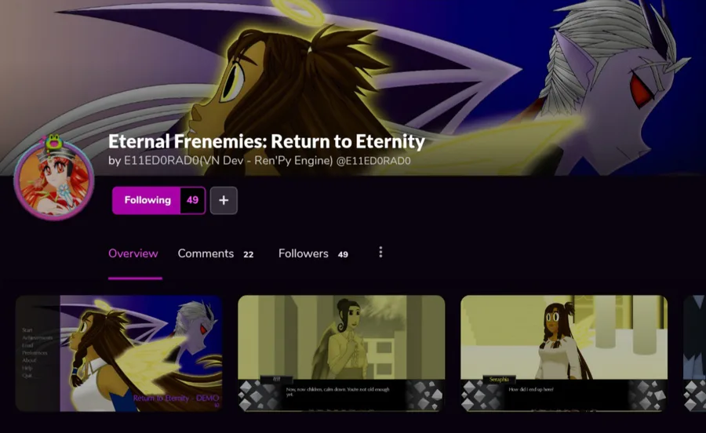Open the screenshot with the woman addressing children
The image size is (706, 433).
point(341,353)
